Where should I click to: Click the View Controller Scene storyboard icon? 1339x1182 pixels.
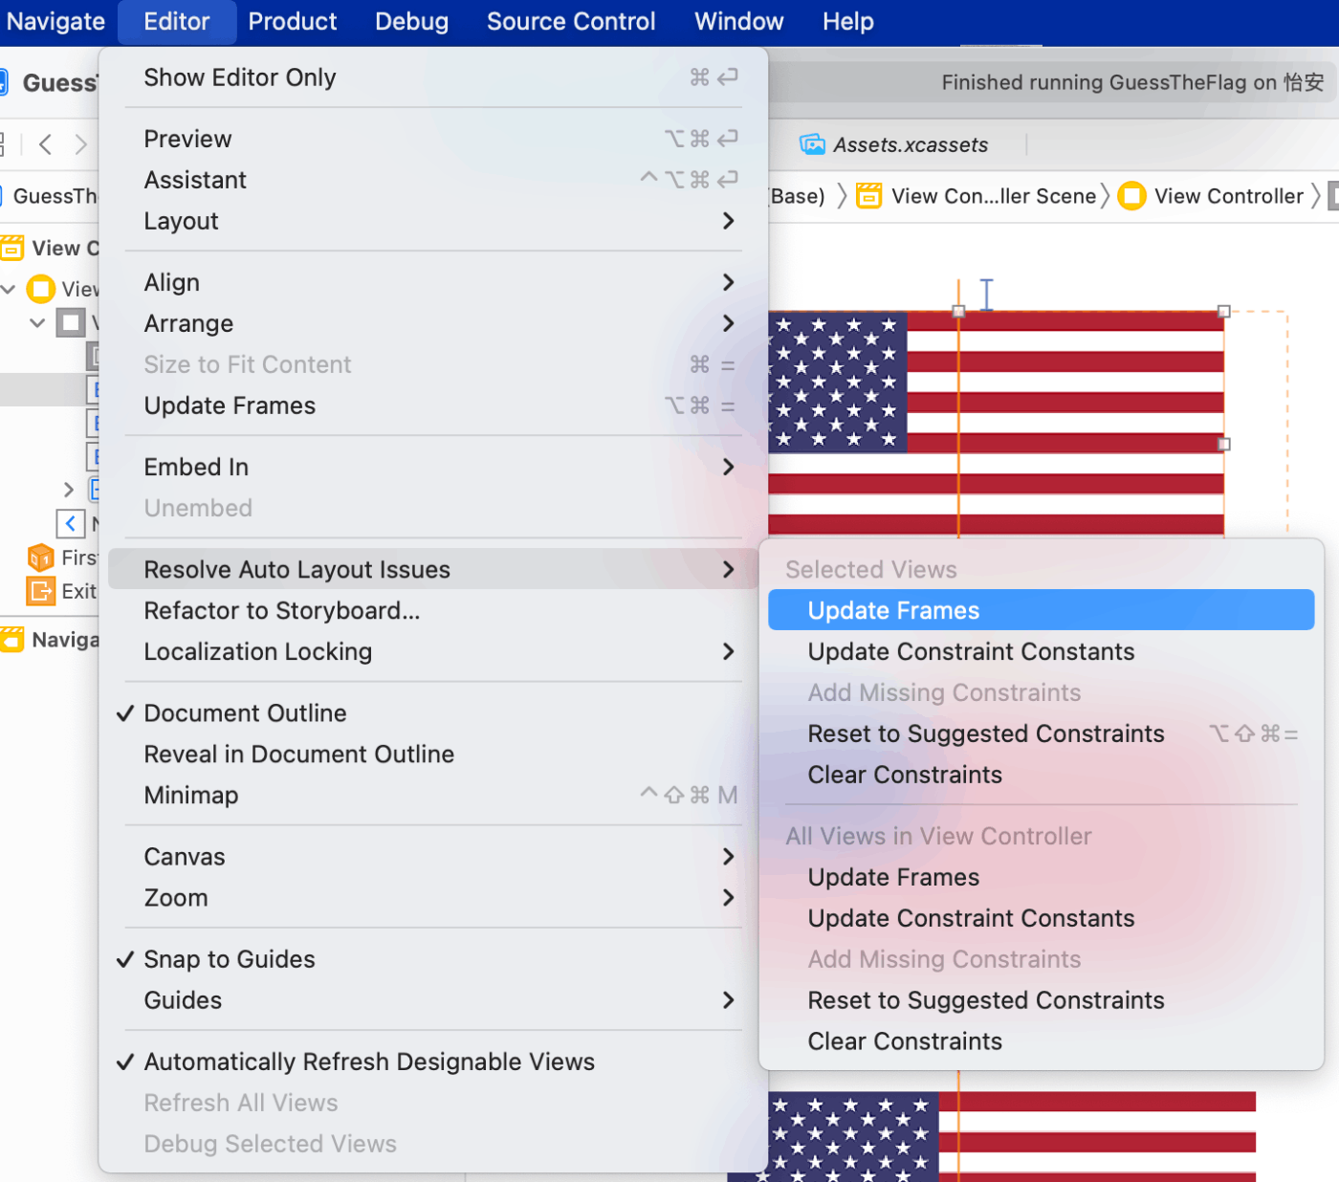(869, 196)
